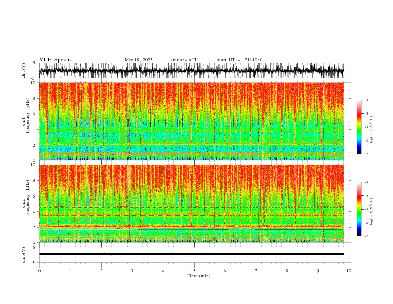Click the lower colorbar '-7' value

(366, 236)
